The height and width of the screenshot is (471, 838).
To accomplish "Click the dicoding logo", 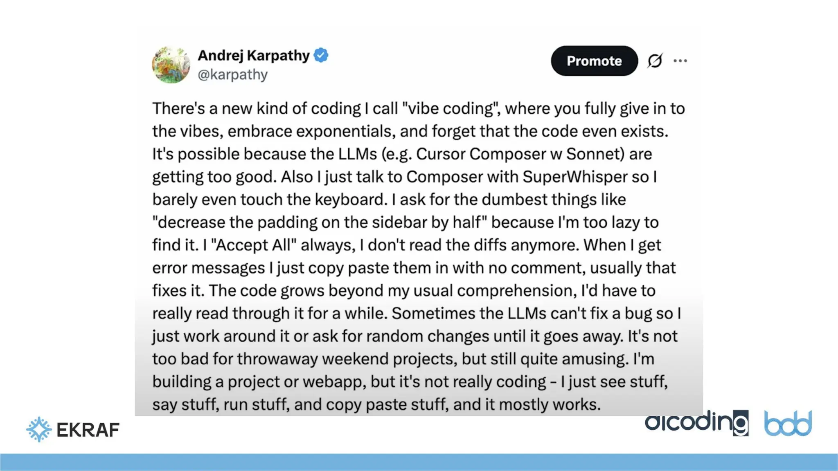I will pos(696,423).
